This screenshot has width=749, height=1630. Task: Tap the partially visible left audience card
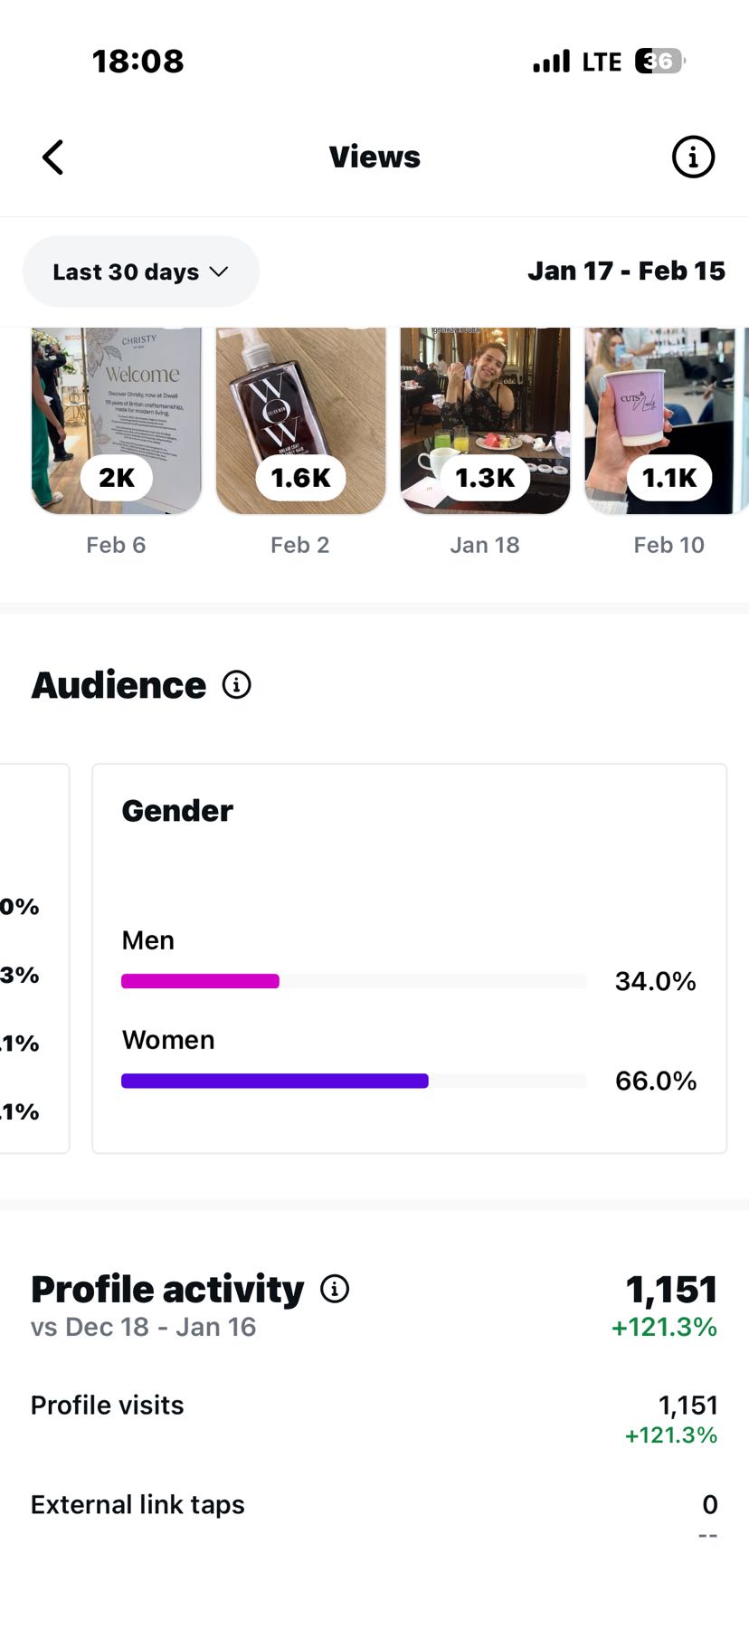point(33,958)
